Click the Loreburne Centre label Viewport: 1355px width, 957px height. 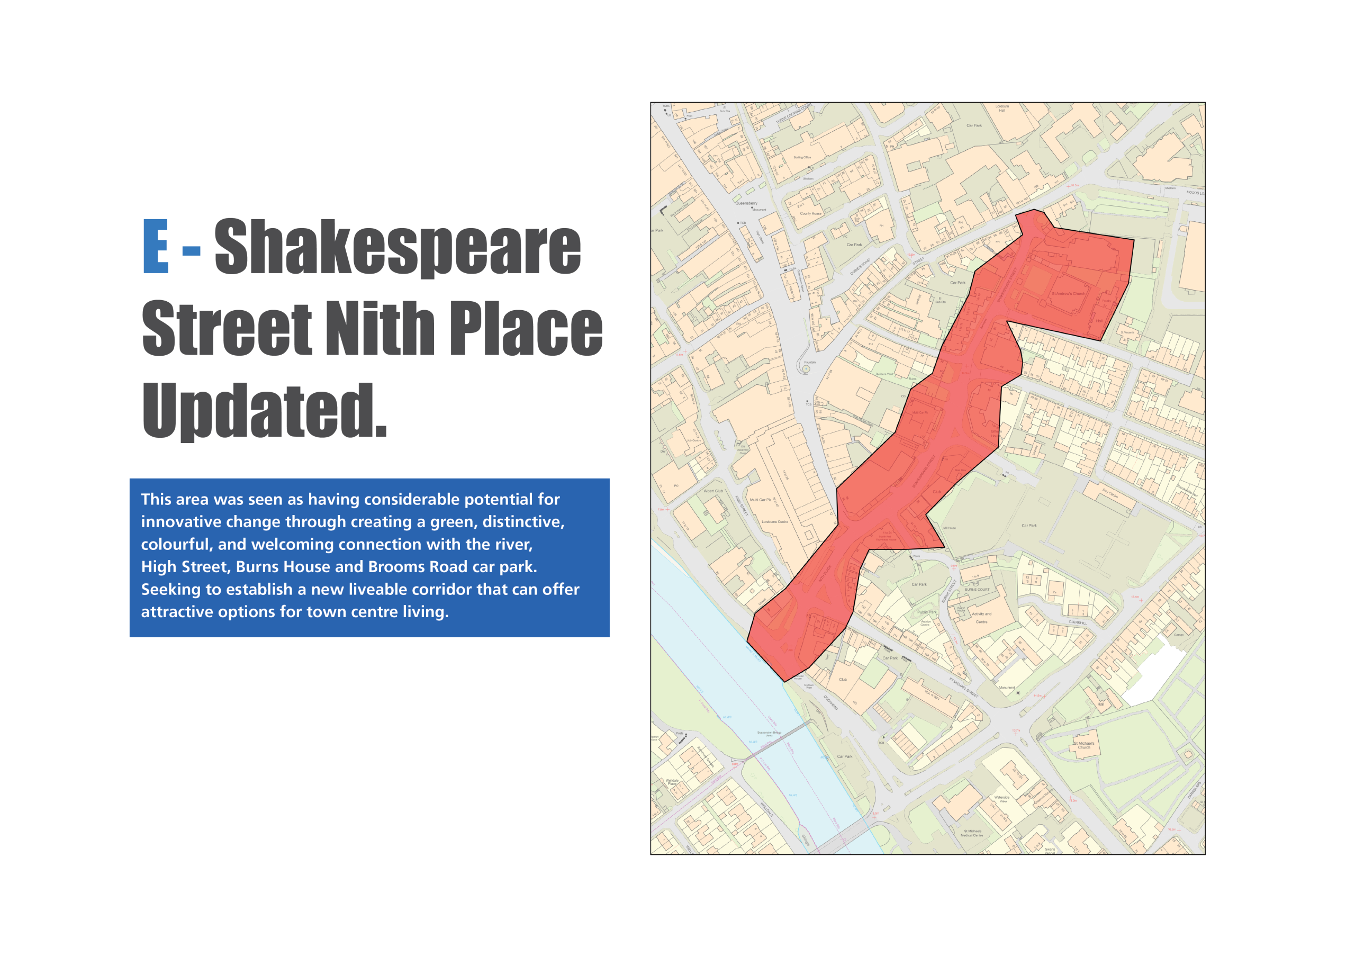pos(774,521)
